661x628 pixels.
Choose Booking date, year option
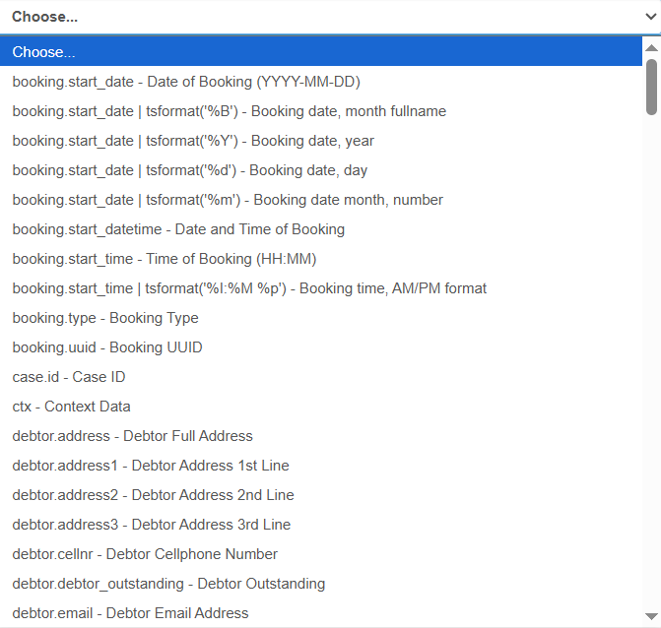tap(193, 141)
